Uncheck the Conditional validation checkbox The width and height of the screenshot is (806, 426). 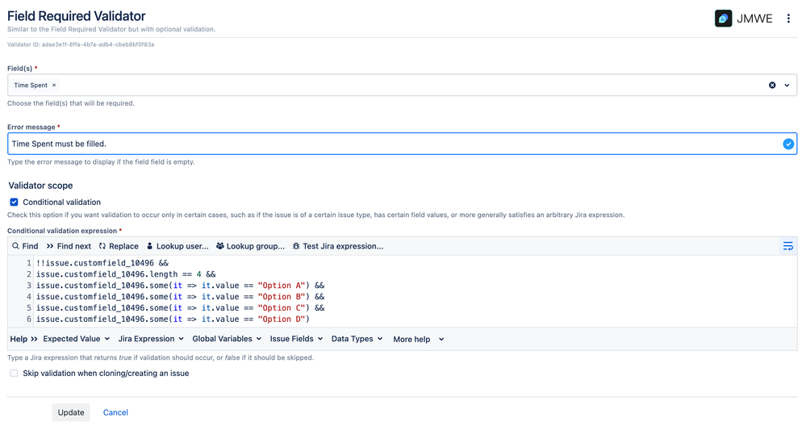14,202
